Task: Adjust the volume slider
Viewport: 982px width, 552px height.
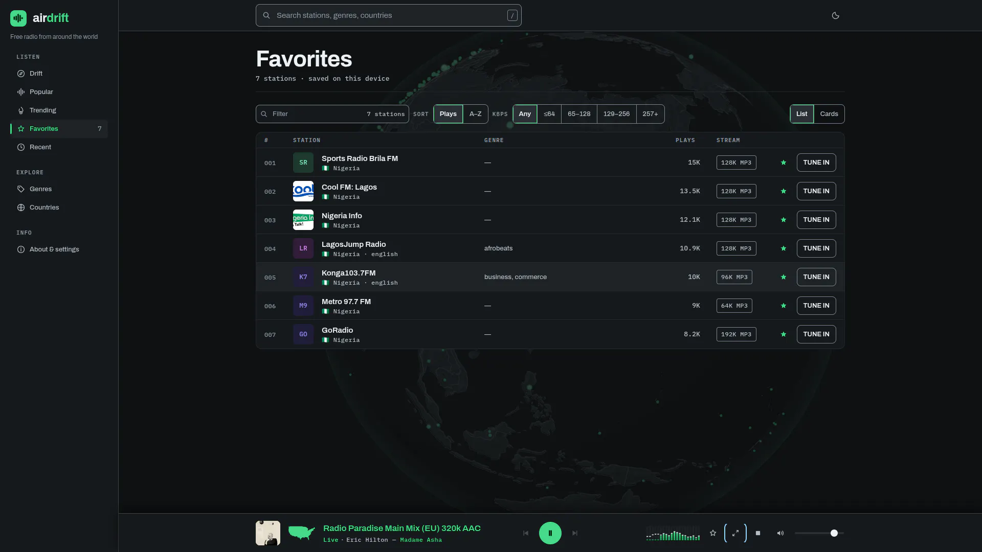Action: click(x=819, y=533)
